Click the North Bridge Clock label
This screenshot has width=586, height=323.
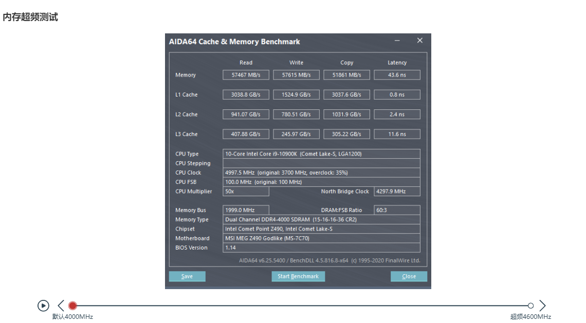(345, 191)
